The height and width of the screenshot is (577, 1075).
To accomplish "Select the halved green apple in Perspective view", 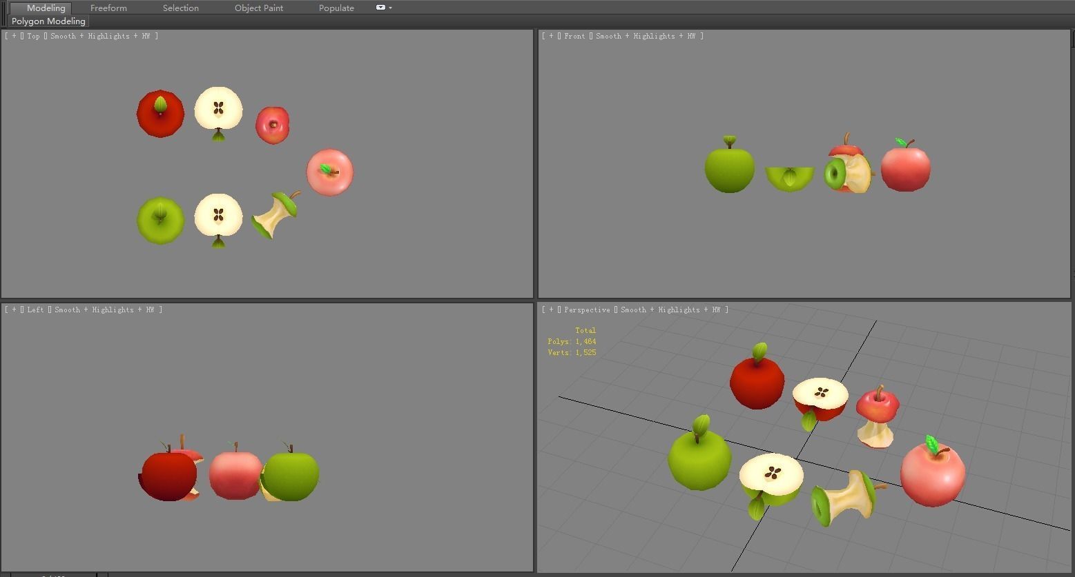I will 771,479.
